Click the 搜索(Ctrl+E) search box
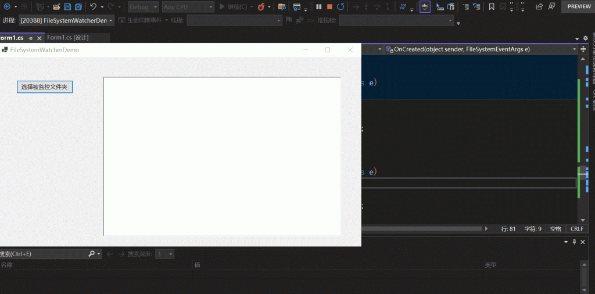 click(x=44, y=254)
